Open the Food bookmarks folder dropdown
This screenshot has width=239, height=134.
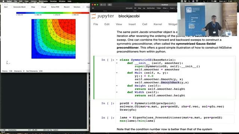(172, 8)
